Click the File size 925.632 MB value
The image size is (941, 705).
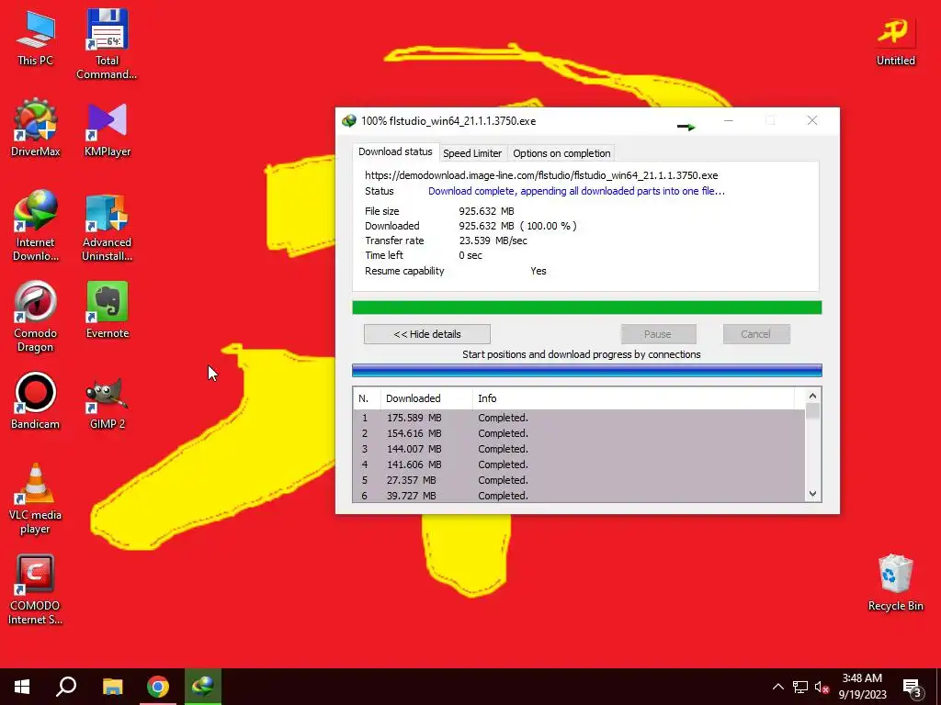(486, 211)
